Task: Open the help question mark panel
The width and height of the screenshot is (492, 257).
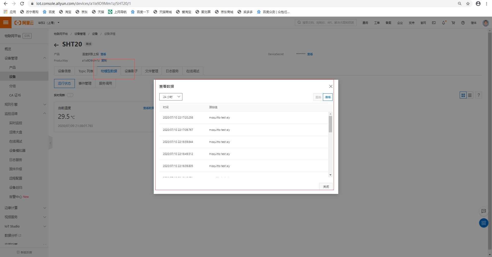Action: coord(463,23)
